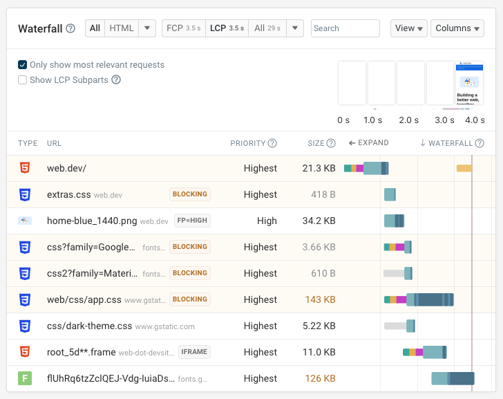Click the EXPAND column button
Viewport: 503px width, 399px height.
(x=368, y=143)
